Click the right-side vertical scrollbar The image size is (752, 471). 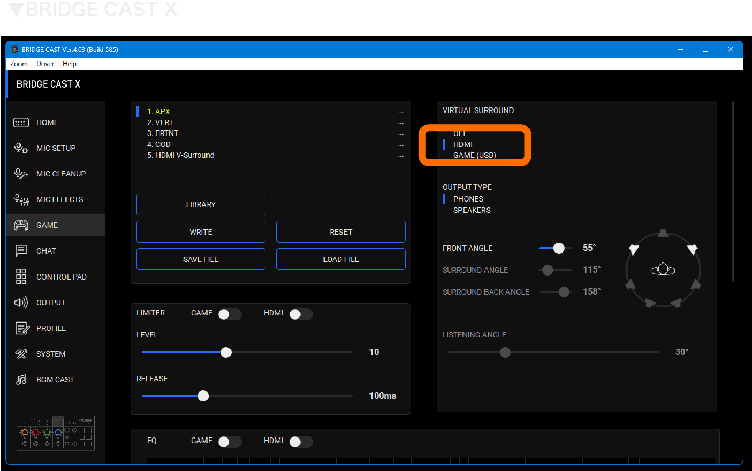[733, 191]
